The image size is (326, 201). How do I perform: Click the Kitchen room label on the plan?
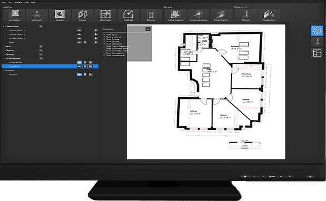[245, 99]
